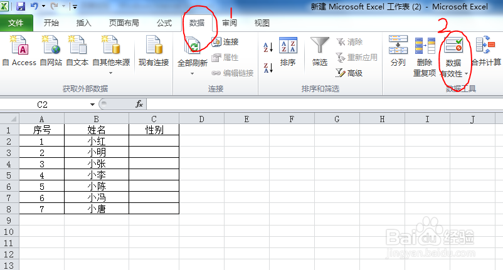Switch to the 审阅 tab
The height and width of the screenshot is (270, 503).
coord(230,23)
